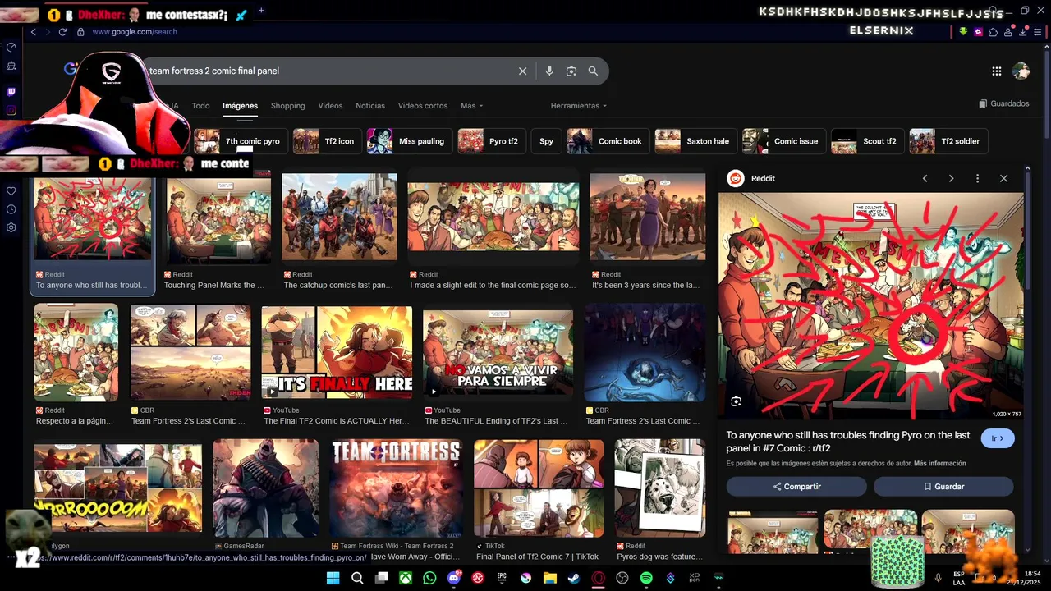This screenshot has height=591, width=1051.
Task: Clear the search box with the X icon
Action: (x=522, y=71)
